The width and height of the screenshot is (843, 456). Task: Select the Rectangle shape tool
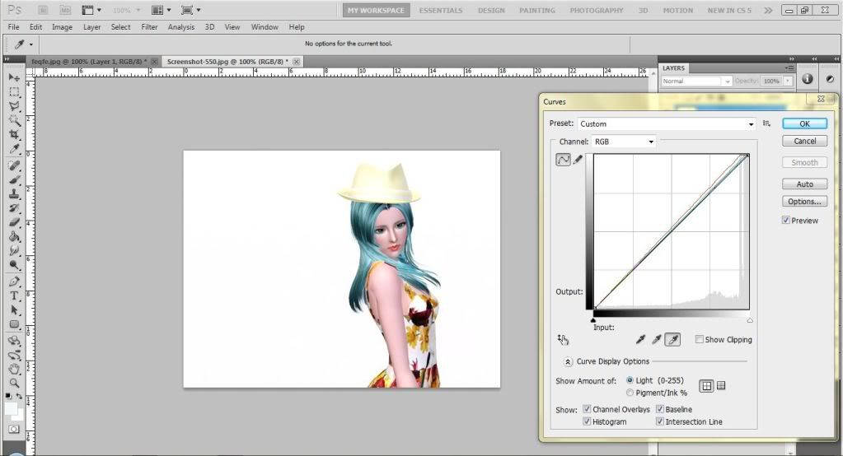pyautogui.click(x=14, y=324)
